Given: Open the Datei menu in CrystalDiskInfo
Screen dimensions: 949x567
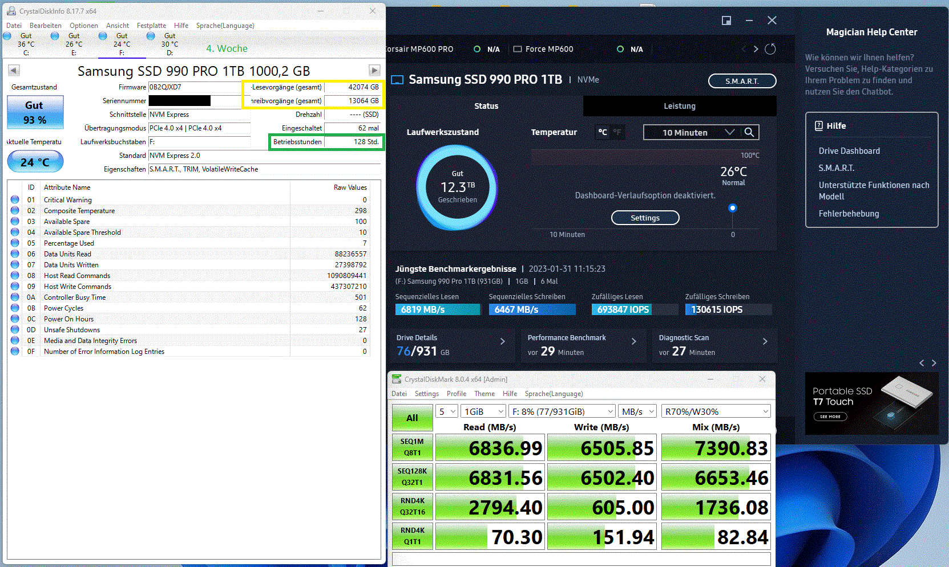Looking at the screenshot, I should click(x=14, y=26).
